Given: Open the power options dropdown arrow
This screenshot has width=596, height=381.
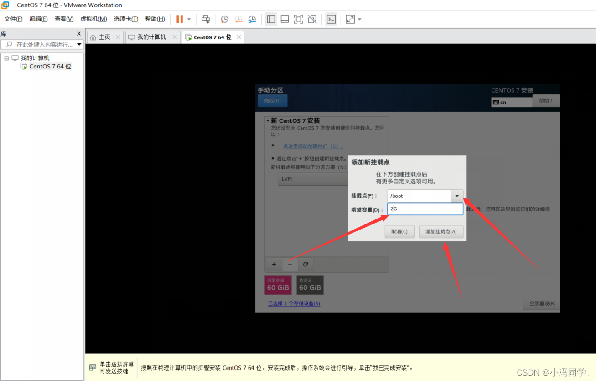Looking at the screenshot, I should click(x=189, y=19).
